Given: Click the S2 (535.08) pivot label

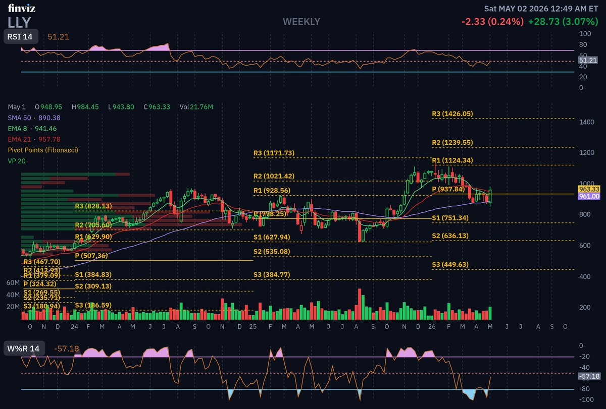Looking at the screenshot, I should point(272,251).
